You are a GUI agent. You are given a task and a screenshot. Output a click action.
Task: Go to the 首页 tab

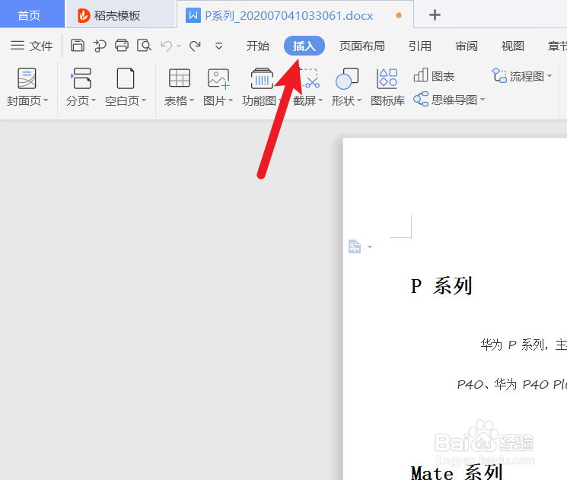click(x=29, y=15)
